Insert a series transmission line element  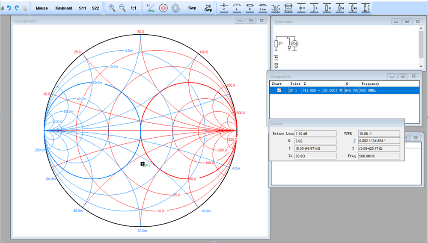[263, 8]
